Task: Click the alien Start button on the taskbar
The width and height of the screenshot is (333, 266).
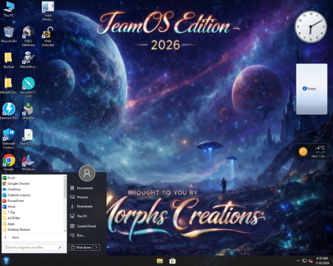Action: click(x=6, y=261)
